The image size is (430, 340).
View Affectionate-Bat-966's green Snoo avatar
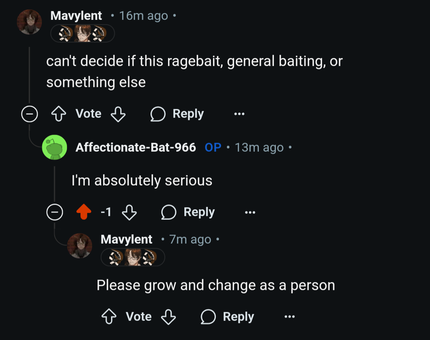55,147
